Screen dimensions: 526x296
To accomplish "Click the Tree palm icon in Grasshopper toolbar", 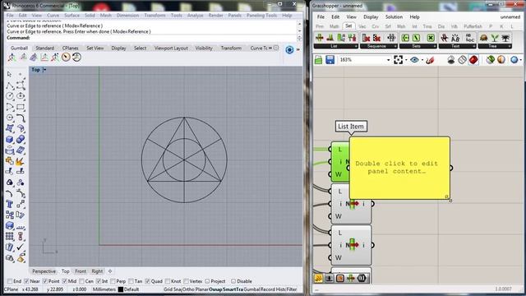I will [505, 38].
